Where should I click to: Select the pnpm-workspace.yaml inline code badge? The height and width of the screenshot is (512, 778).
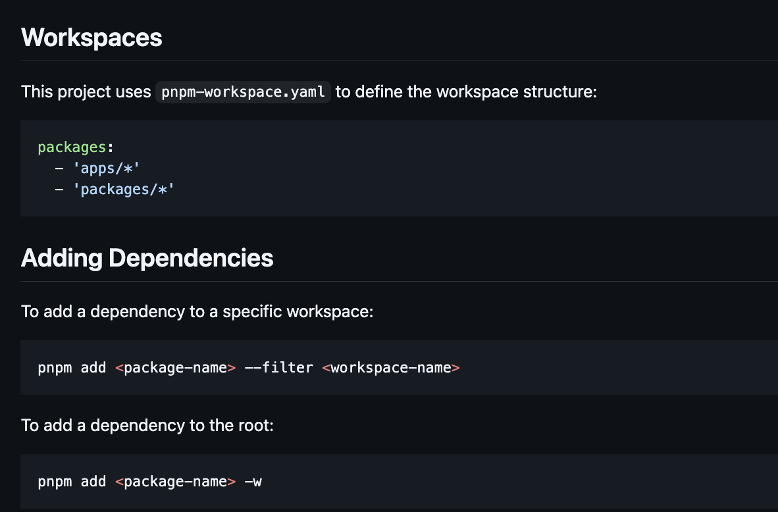pos(242,91)
